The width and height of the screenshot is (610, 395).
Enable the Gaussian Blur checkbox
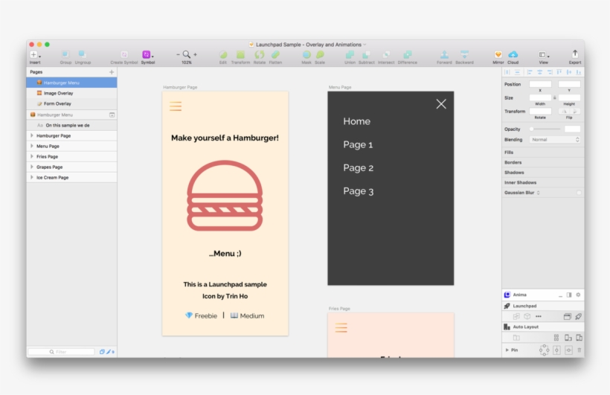coord(579,193)
